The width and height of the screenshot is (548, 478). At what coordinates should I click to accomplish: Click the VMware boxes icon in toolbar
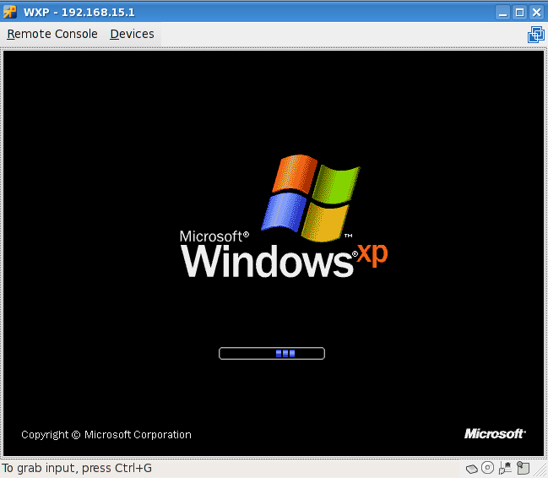(x=536, y=35)
